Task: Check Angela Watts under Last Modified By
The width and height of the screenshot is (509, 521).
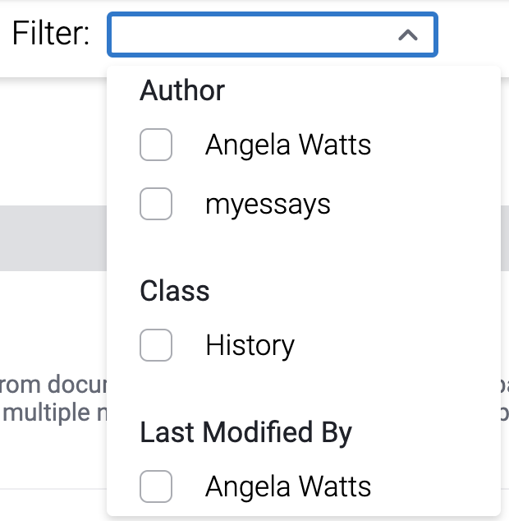Action: [156, 486]
